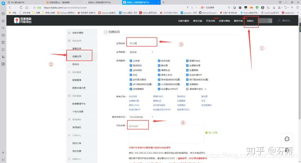Click the night mode moon icon
This screenshot has height=163, width=301.
click(x=268, y=8)
